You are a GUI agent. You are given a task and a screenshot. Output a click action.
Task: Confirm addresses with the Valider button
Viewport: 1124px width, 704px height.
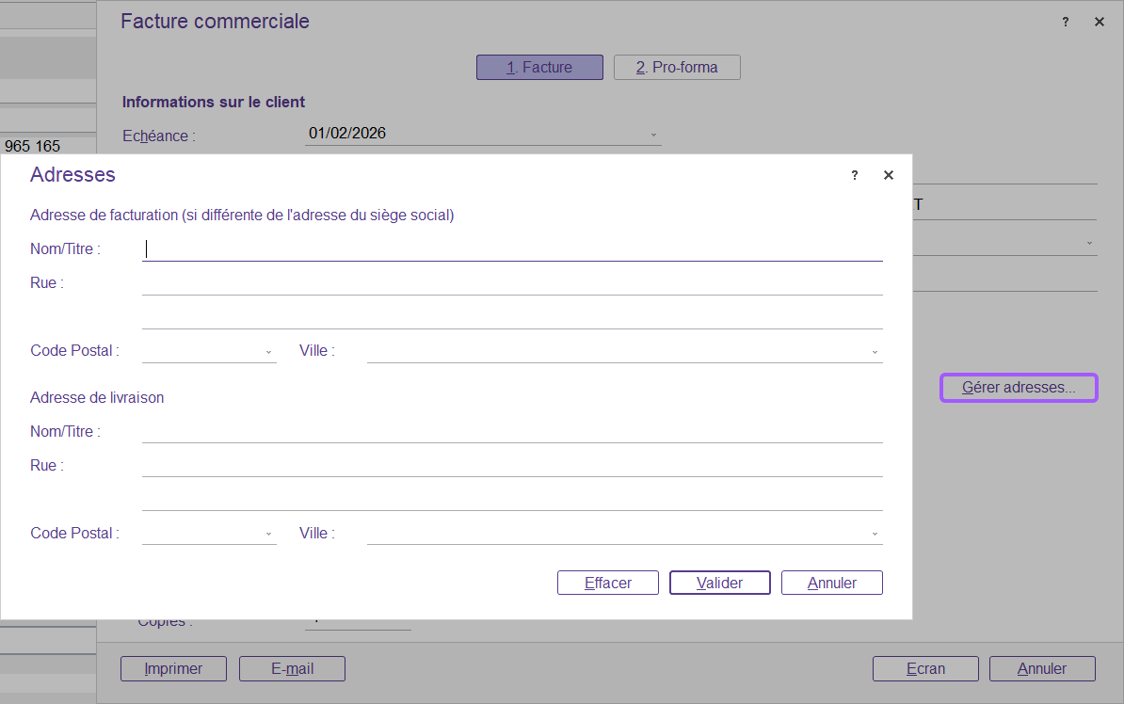click(719, 583)
